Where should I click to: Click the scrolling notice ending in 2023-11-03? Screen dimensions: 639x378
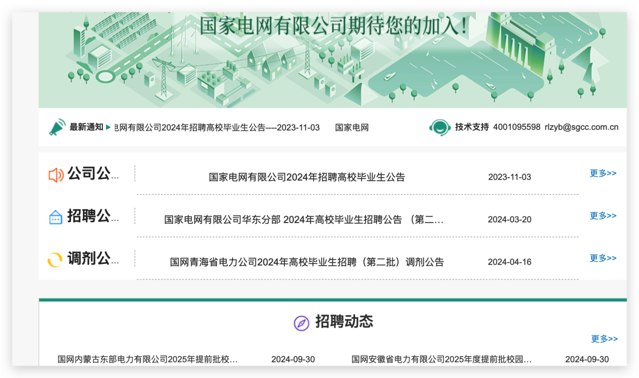coord(217,128)
